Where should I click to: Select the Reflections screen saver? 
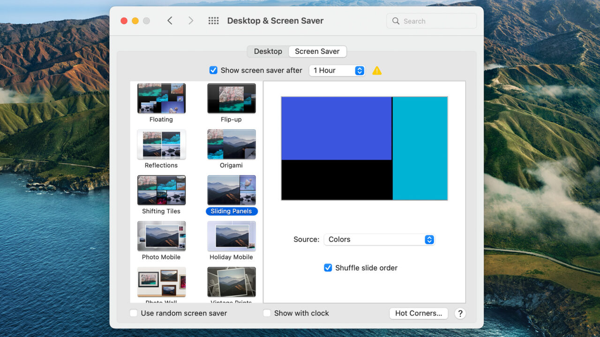click(161, 144)
